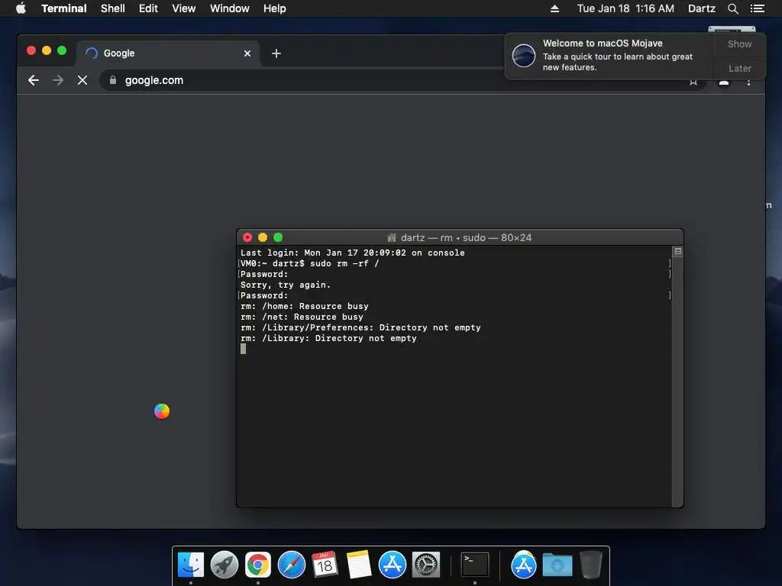Open the Help menu

[x=275, y=8]
